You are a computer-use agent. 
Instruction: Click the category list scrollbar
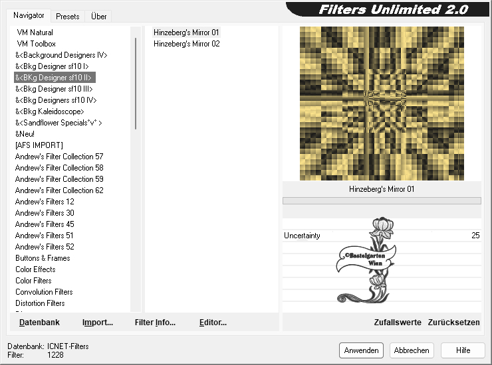[136, 84]
